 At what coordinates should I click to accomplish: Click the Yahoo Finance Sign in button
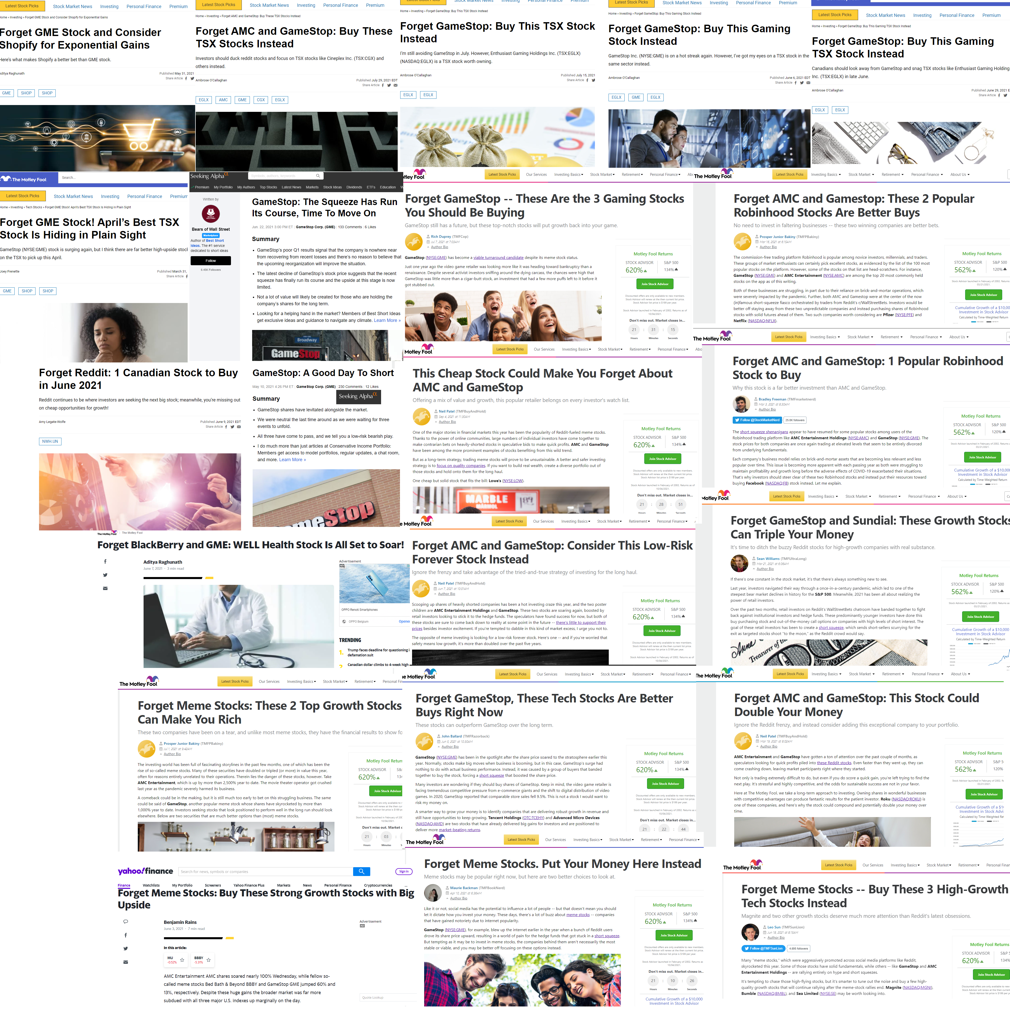pos(404,871)
